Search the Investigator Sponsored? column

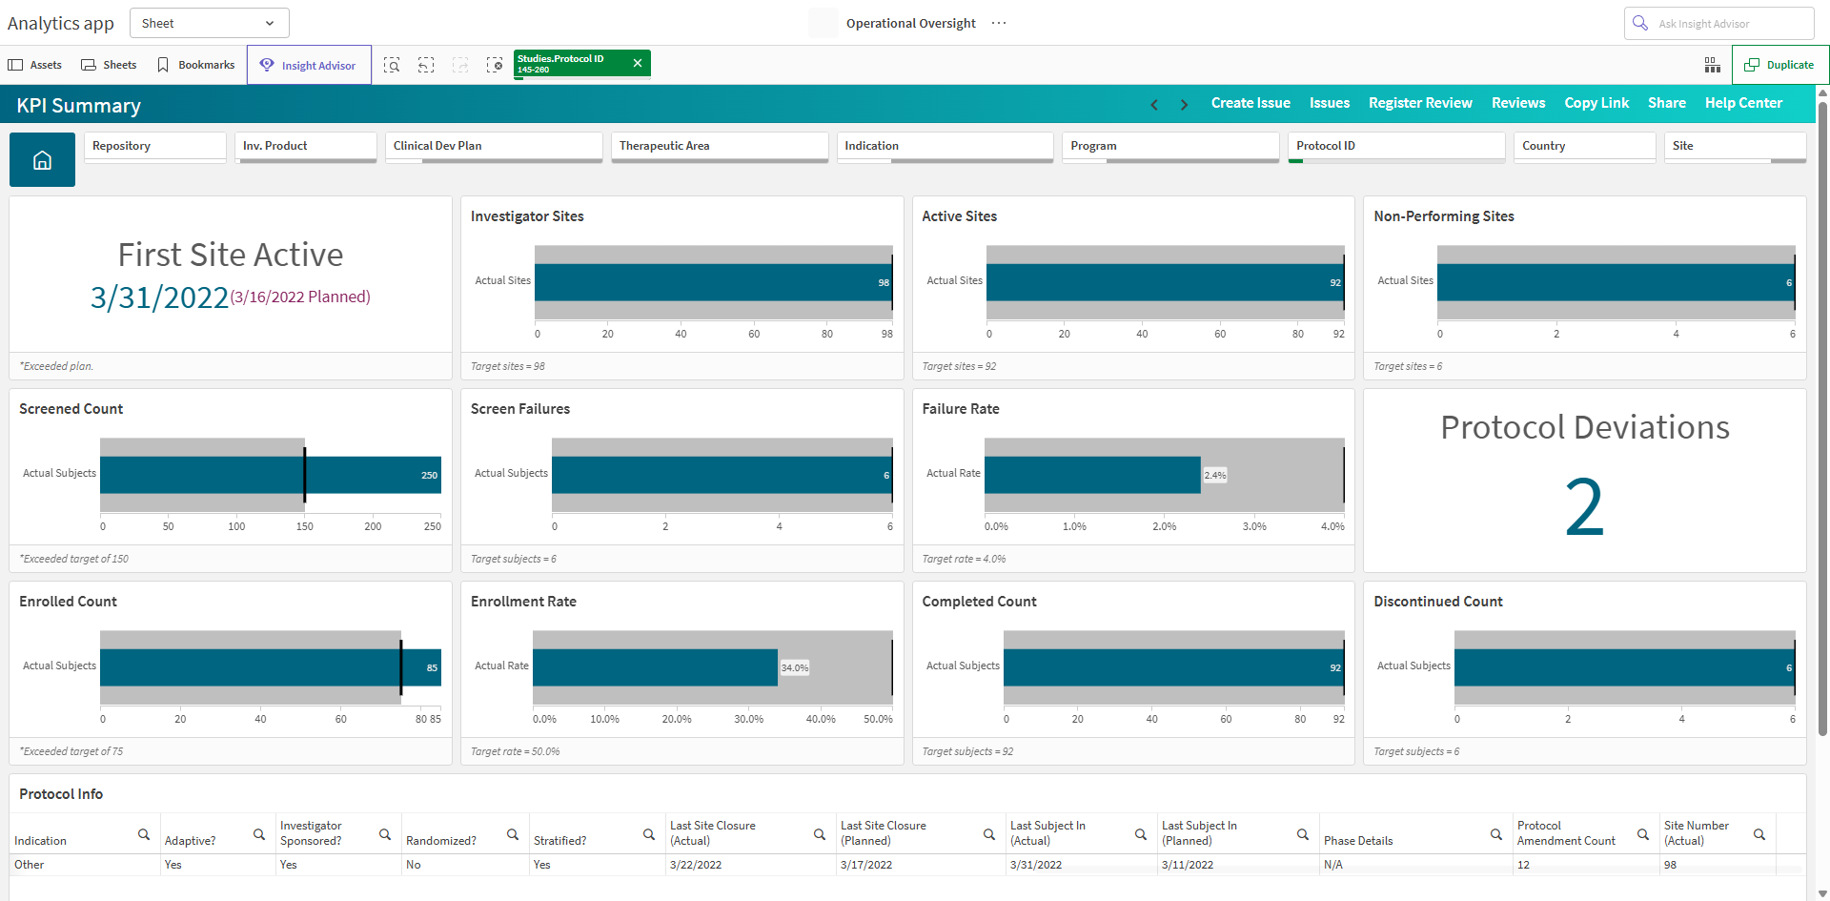[x=385, y=834]
